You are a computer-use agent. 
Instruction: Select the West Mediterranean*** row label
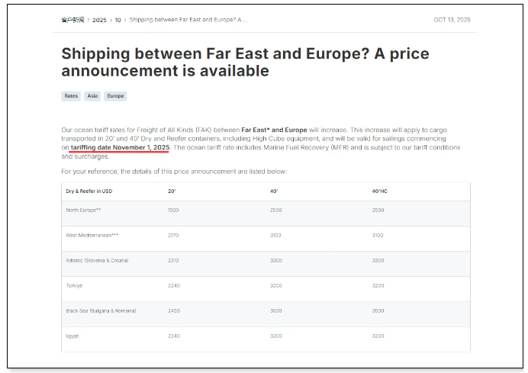pos(92,235)
